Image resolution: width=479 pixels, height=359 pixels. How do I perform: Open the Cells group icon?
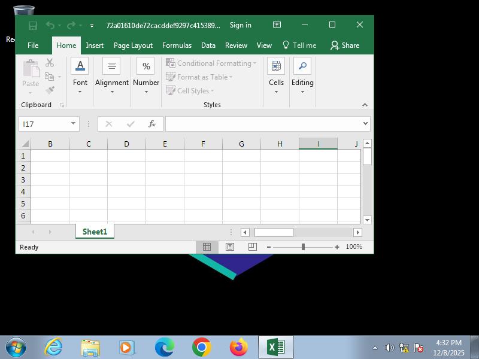276,66
